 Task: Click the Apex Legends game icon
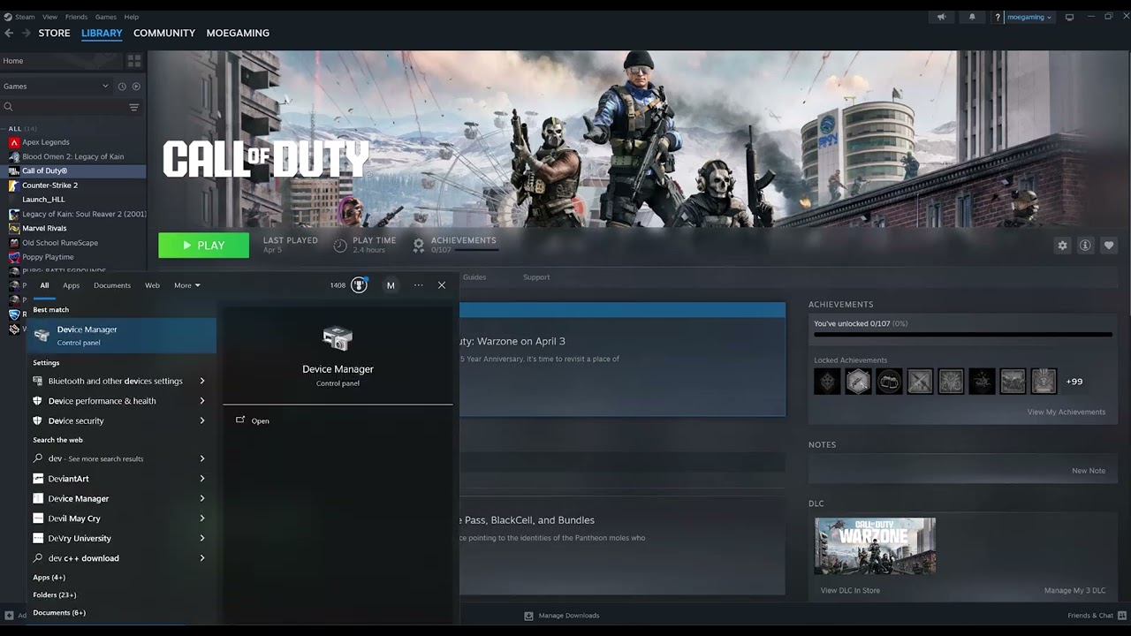(14, 142)
